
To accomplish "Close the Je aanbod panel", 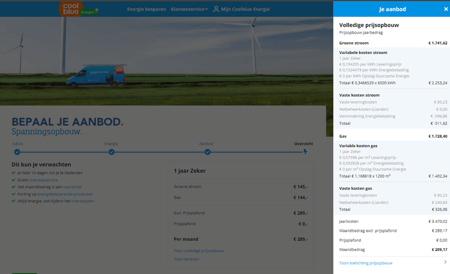I will click(445, 9).
